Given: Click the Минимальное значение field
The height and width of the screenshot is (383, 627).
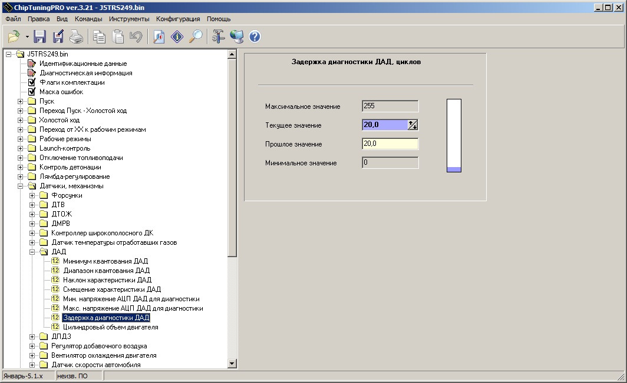Looking at the screenshot, I should 390,162.
